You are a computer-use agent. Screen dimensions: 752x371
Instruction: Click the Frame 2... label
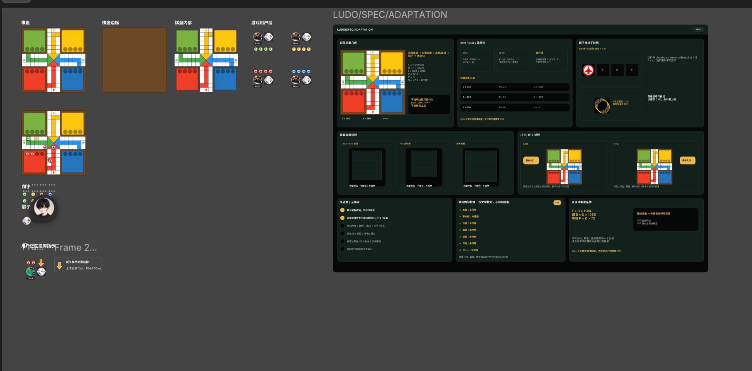[76, 248]
